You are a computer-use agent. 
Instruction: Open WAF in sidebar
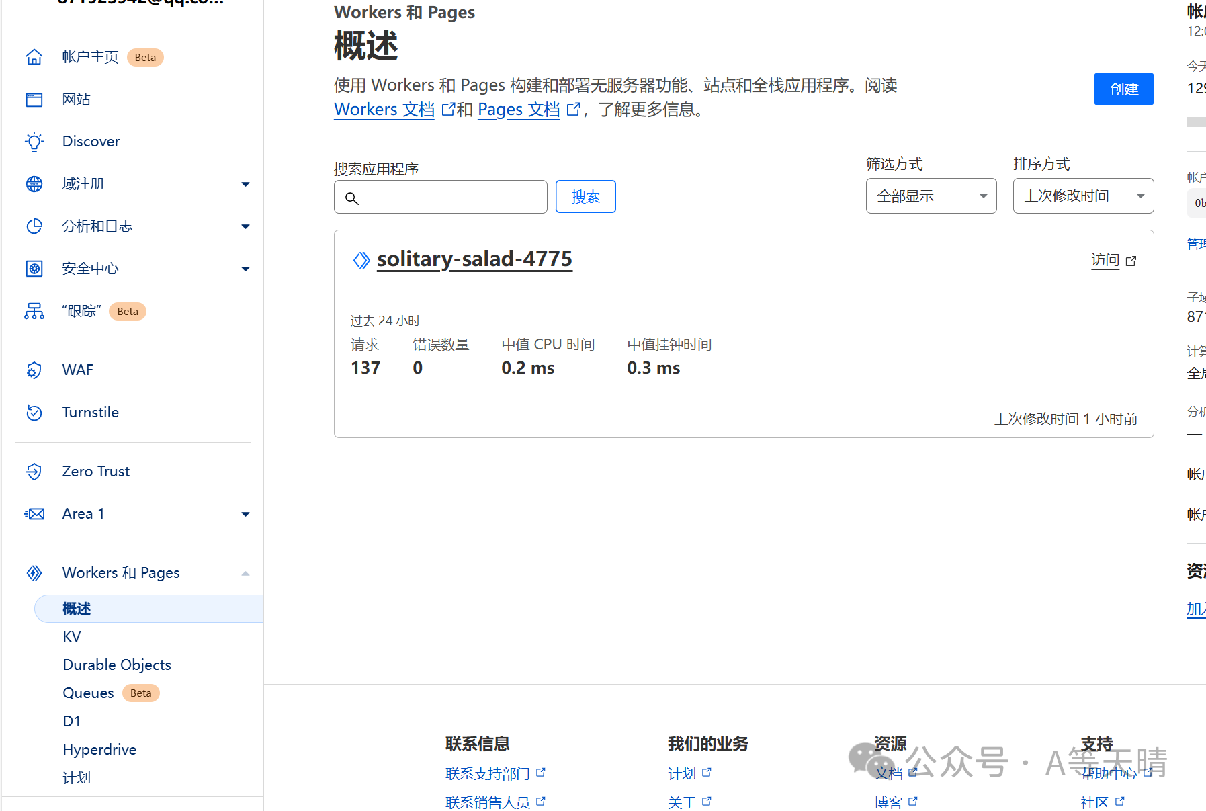tap(77, 370)
